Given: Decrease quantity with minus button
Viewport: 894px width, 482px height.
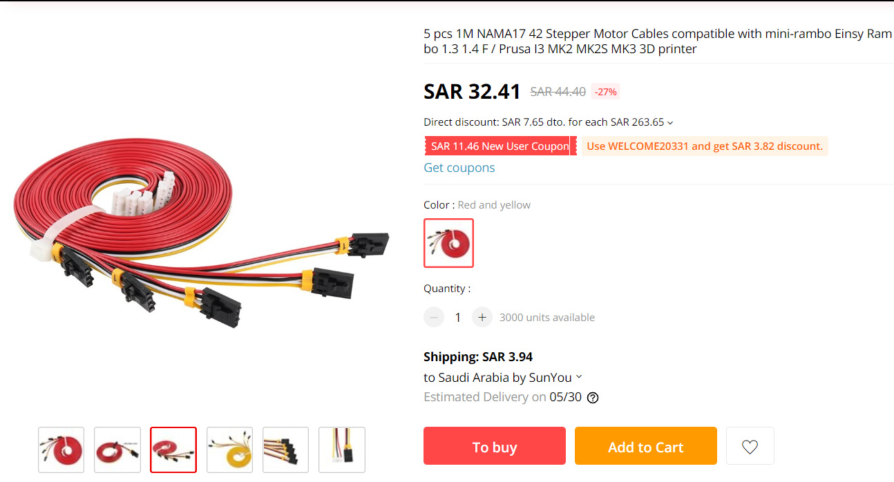Looking at the screenshot, I should (434, 318).
